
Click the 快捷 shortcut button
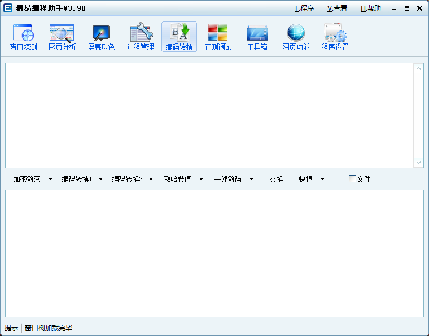[x=305, y=179]
